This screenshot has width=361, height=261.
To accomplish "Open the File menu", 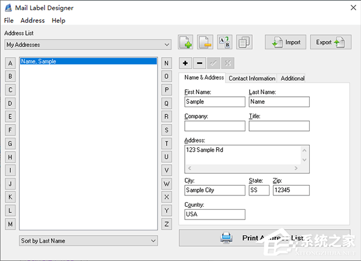I will pos(9,20).
